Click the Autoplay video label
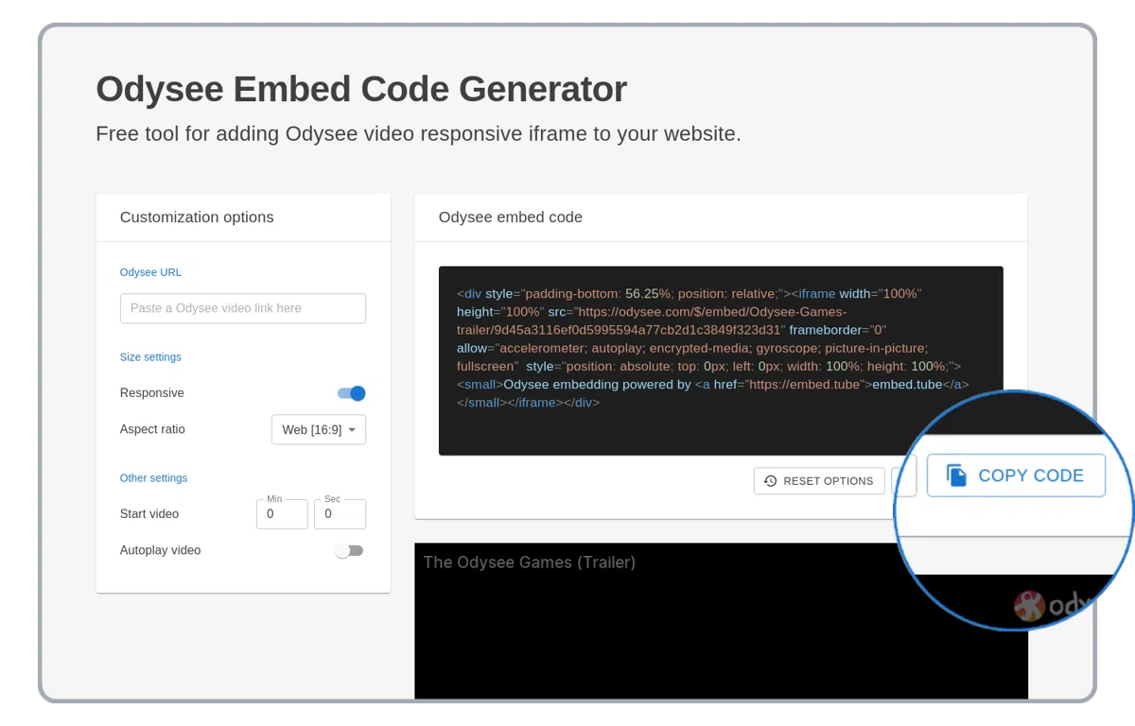 (160, 550)
